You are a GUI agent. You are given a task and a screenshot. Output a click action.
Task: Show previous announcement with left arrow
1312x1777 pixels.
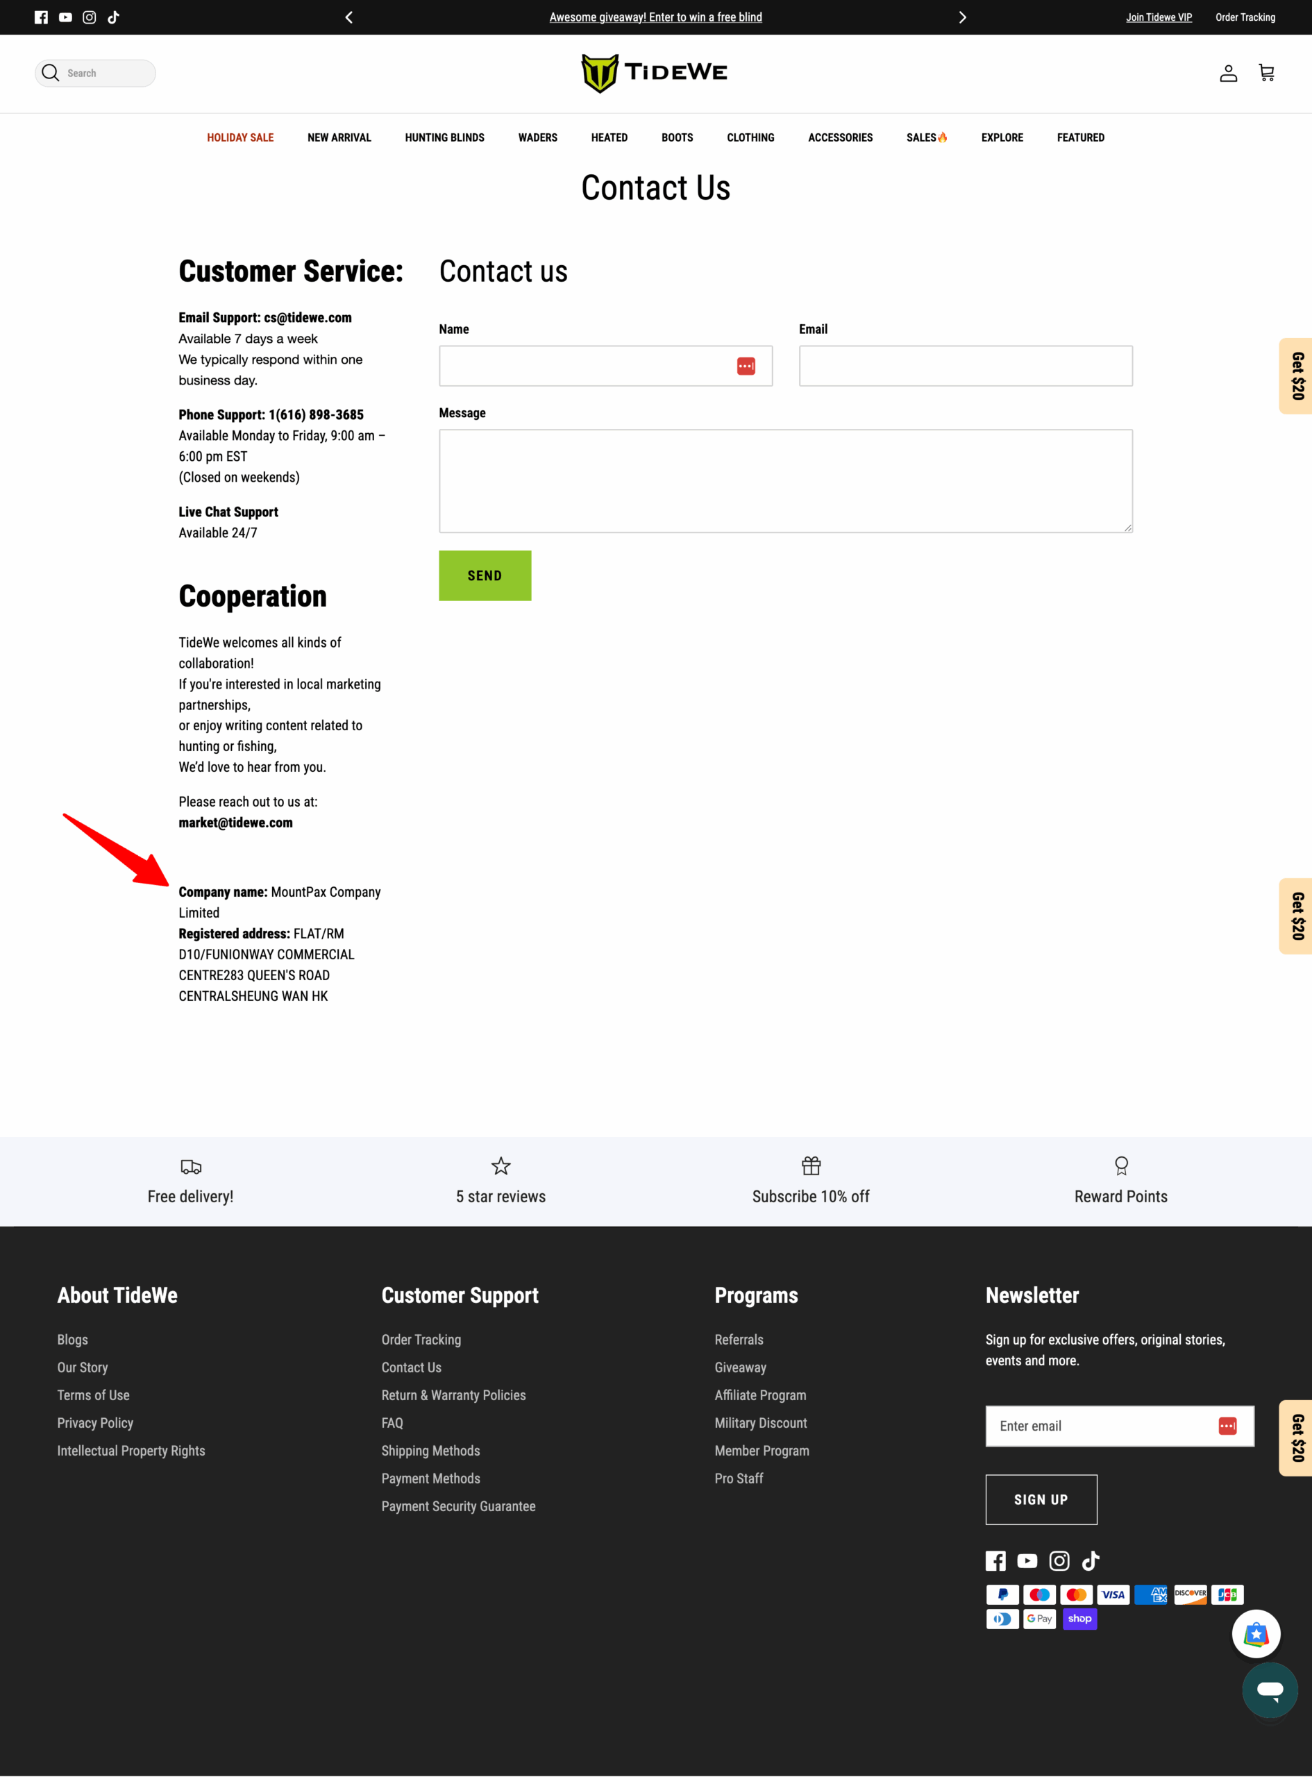pos(348,17)
